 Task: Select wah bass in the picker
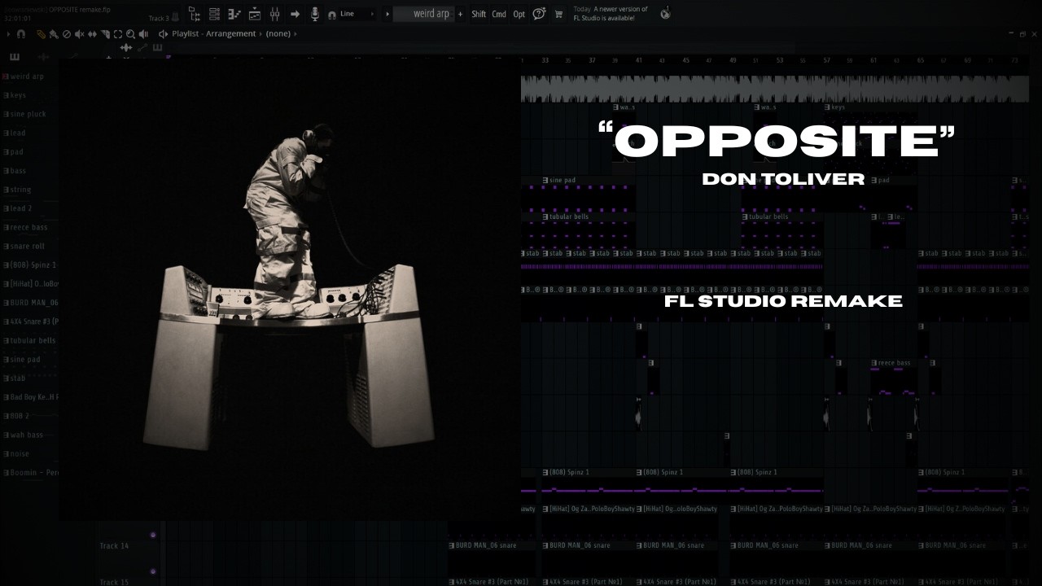tap(26, 435)
